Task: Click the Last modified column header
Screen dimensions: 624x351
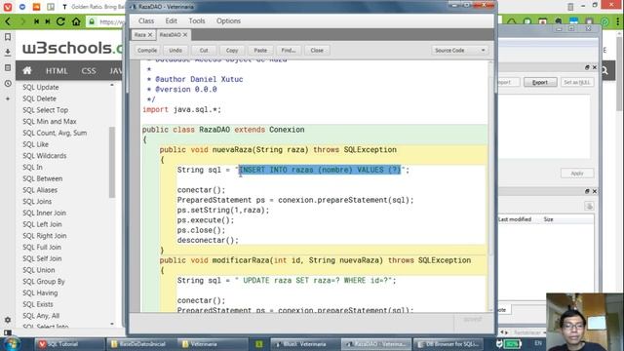Action: pos(515,219)
